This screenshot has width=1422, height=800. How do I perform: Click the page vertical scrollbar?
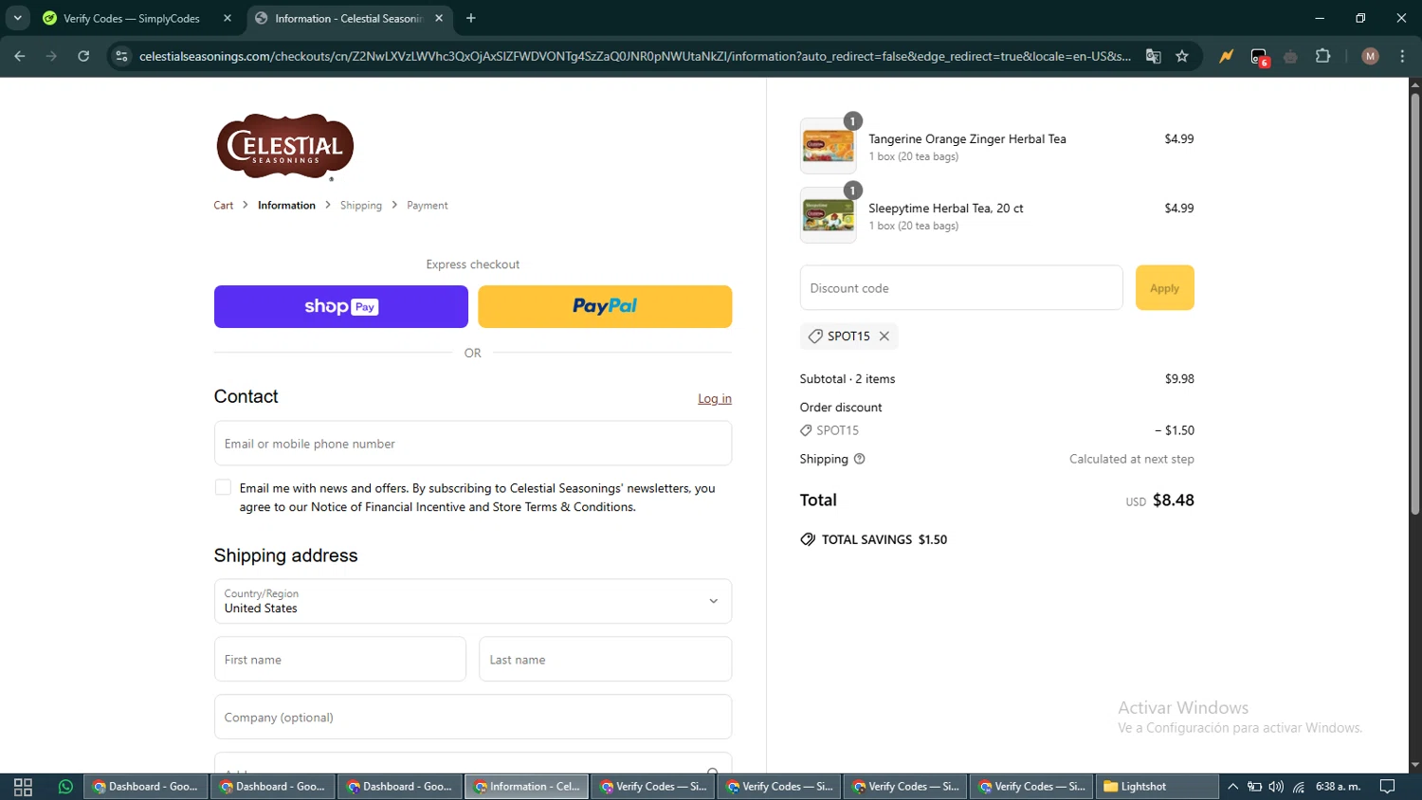pyautogui.click(x=1414, y=303)
